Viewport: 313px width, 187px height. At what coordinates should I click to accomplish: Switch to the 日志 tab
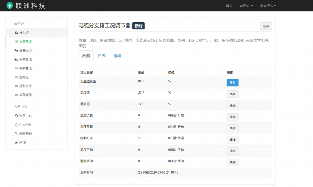[x=101, y=56]
